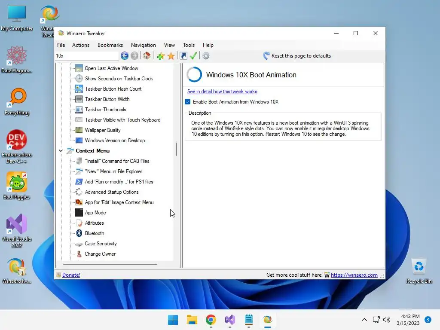This screenshot has height=330, width=440.
Task: Click the Donate! link
Action: point(71,275)
